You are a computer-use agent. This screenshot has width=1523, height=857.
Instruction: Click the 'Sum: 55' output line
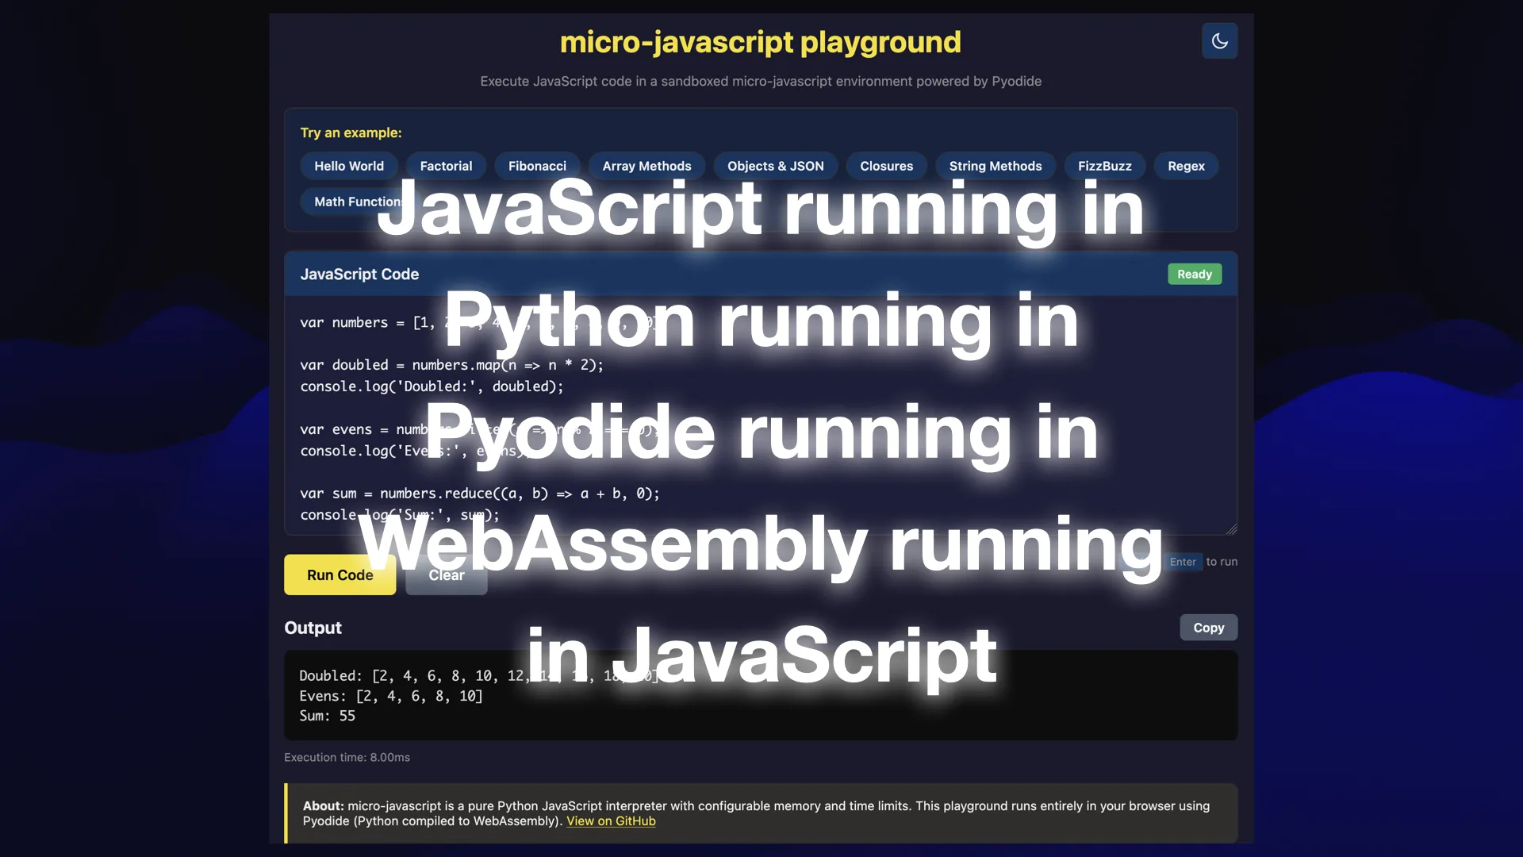[x=327, y=716]
